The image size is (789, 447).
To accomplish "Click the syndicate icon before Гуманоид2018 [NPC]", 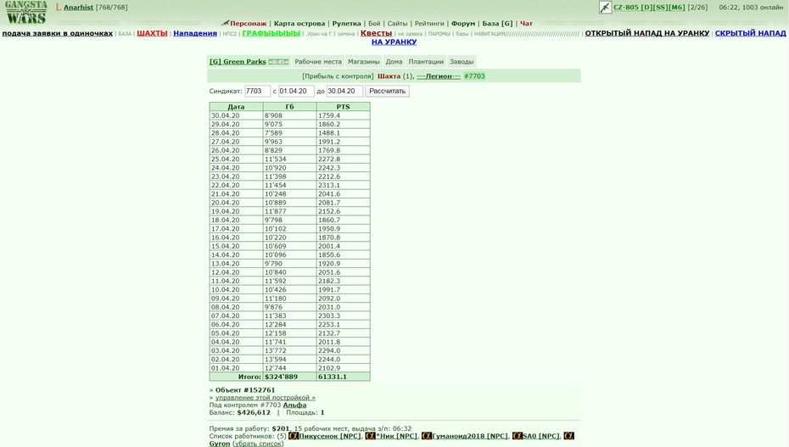I will [427, 436].
